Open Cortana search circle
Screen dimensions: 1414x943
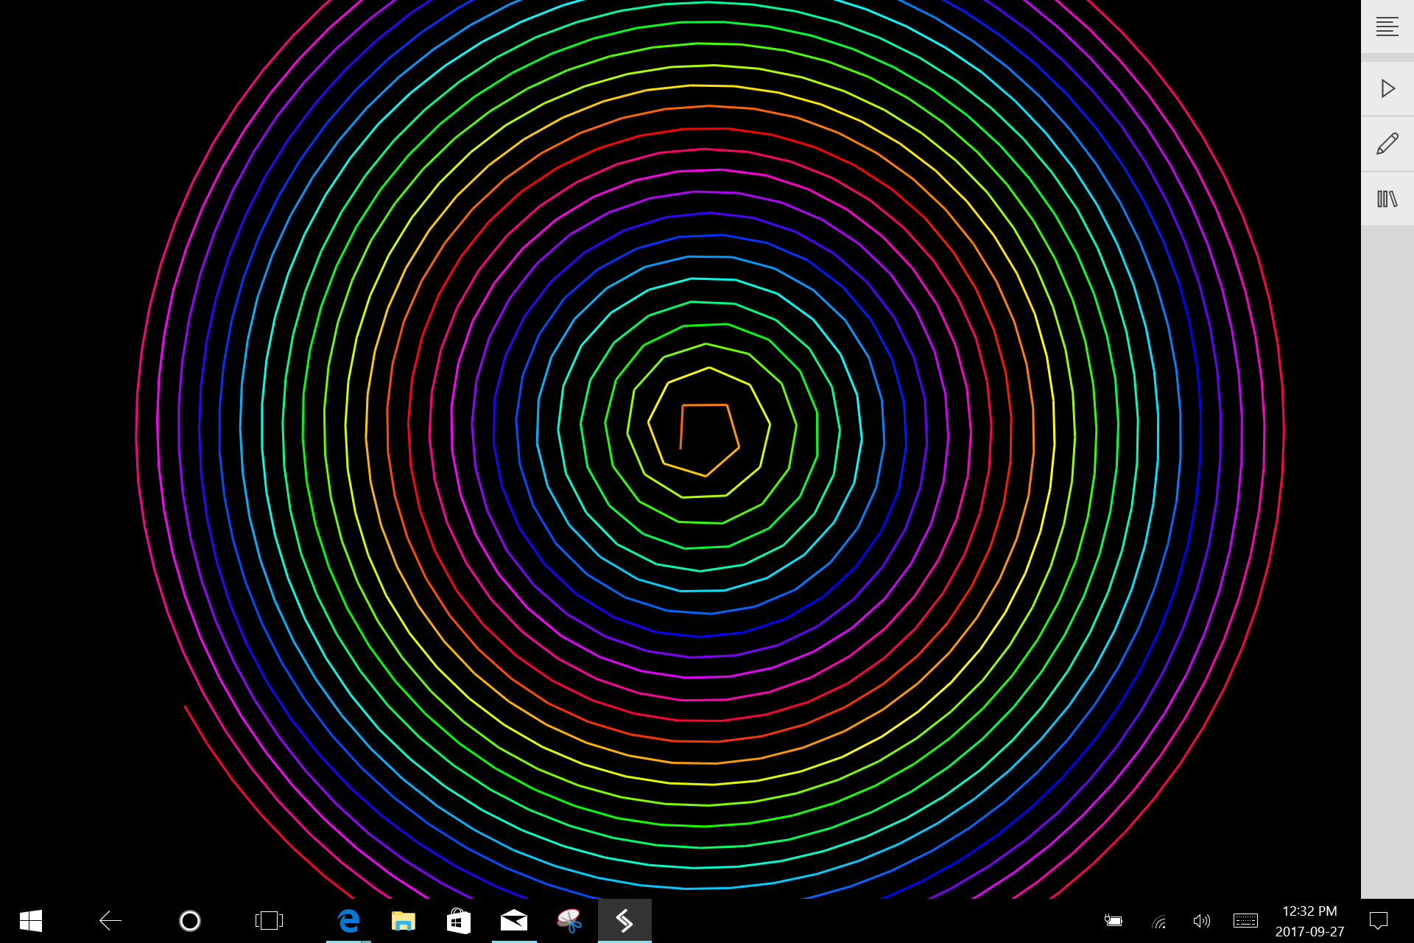pos(190,920)
